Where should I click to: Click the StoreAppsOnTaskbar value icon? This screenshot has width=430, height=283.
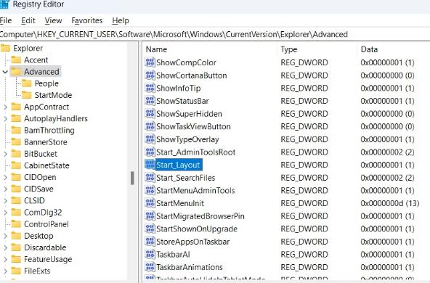click(x=150, y=242)
